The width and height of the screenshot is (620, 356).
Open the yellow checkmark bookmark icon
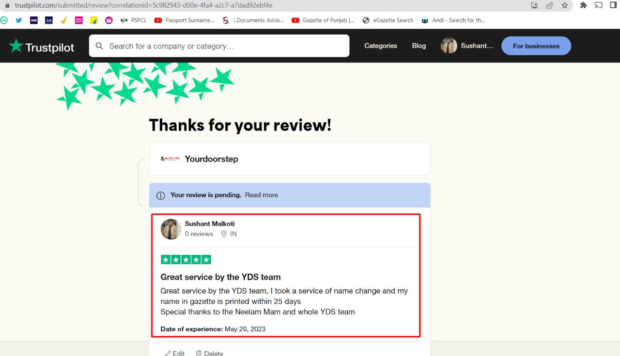[64, 20]
